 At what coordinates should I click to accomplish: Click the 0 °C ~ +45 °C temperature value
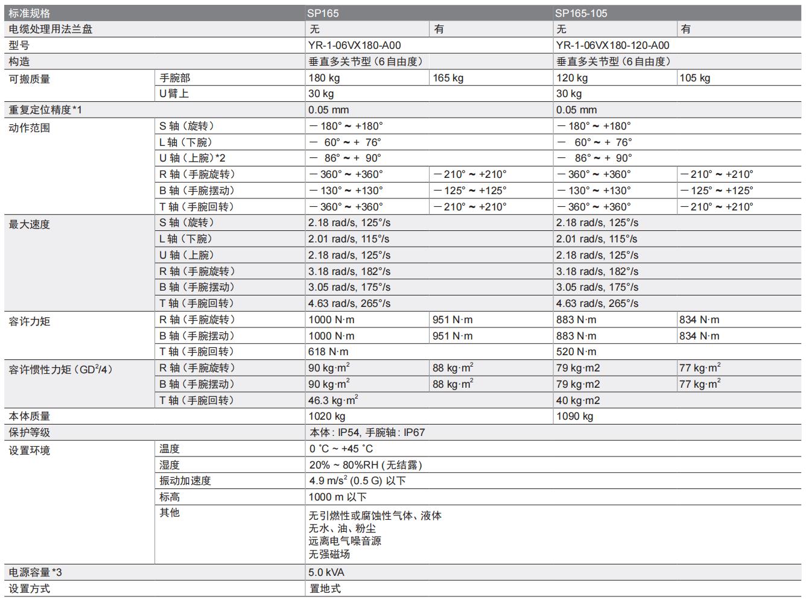(x=341, y=449)
